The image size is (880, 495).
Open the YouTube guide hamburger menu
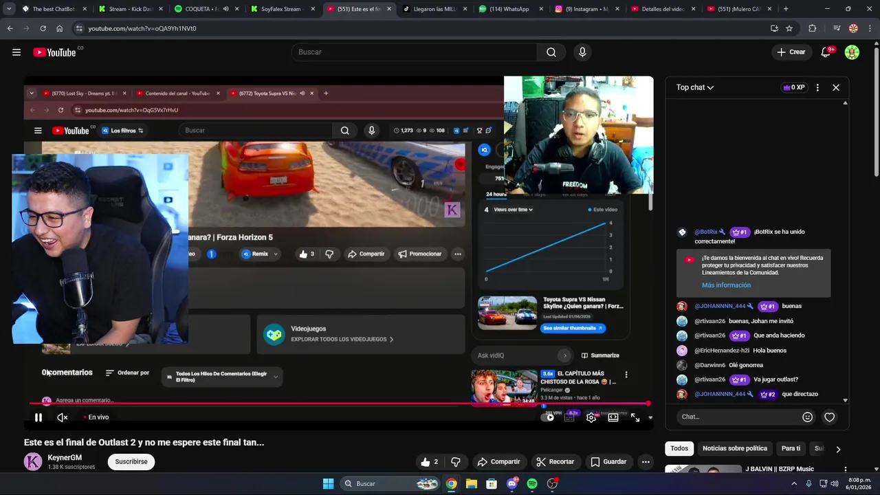[x=16, y=52]
